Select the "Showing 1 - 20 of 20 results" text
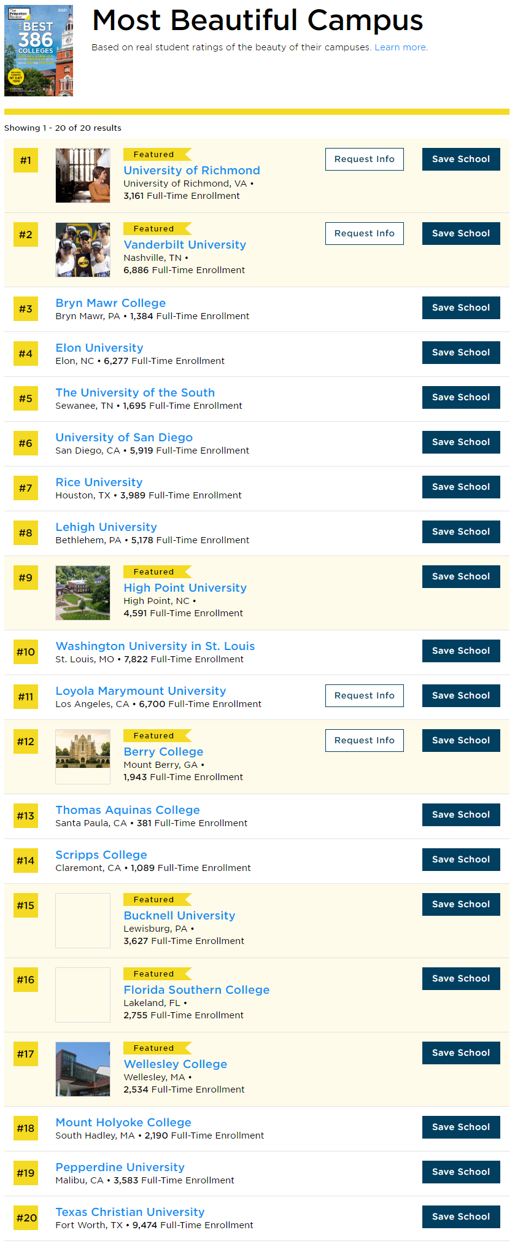Viewport: 515px width, 1246px height. [x=63, y=128]
